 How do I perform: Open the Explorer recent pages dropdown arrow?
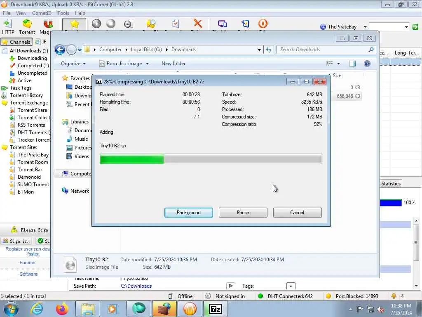click(x=80, y=50)
